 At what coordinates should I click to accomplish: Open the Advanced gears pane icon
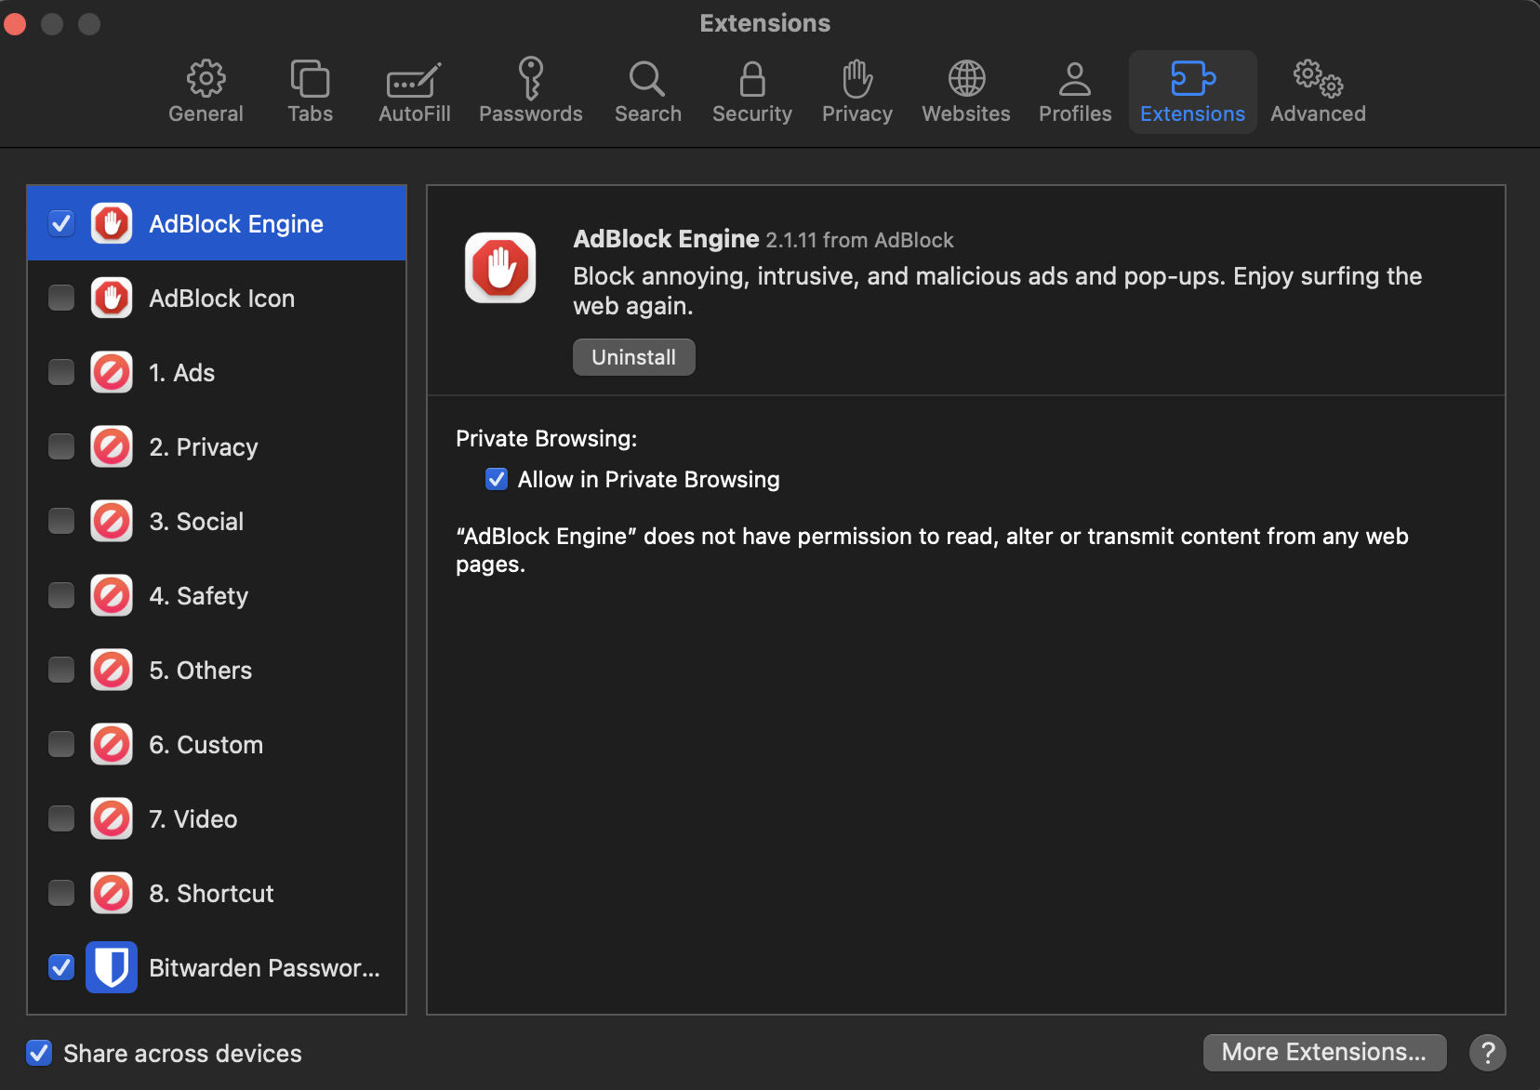pos(1318,79)
